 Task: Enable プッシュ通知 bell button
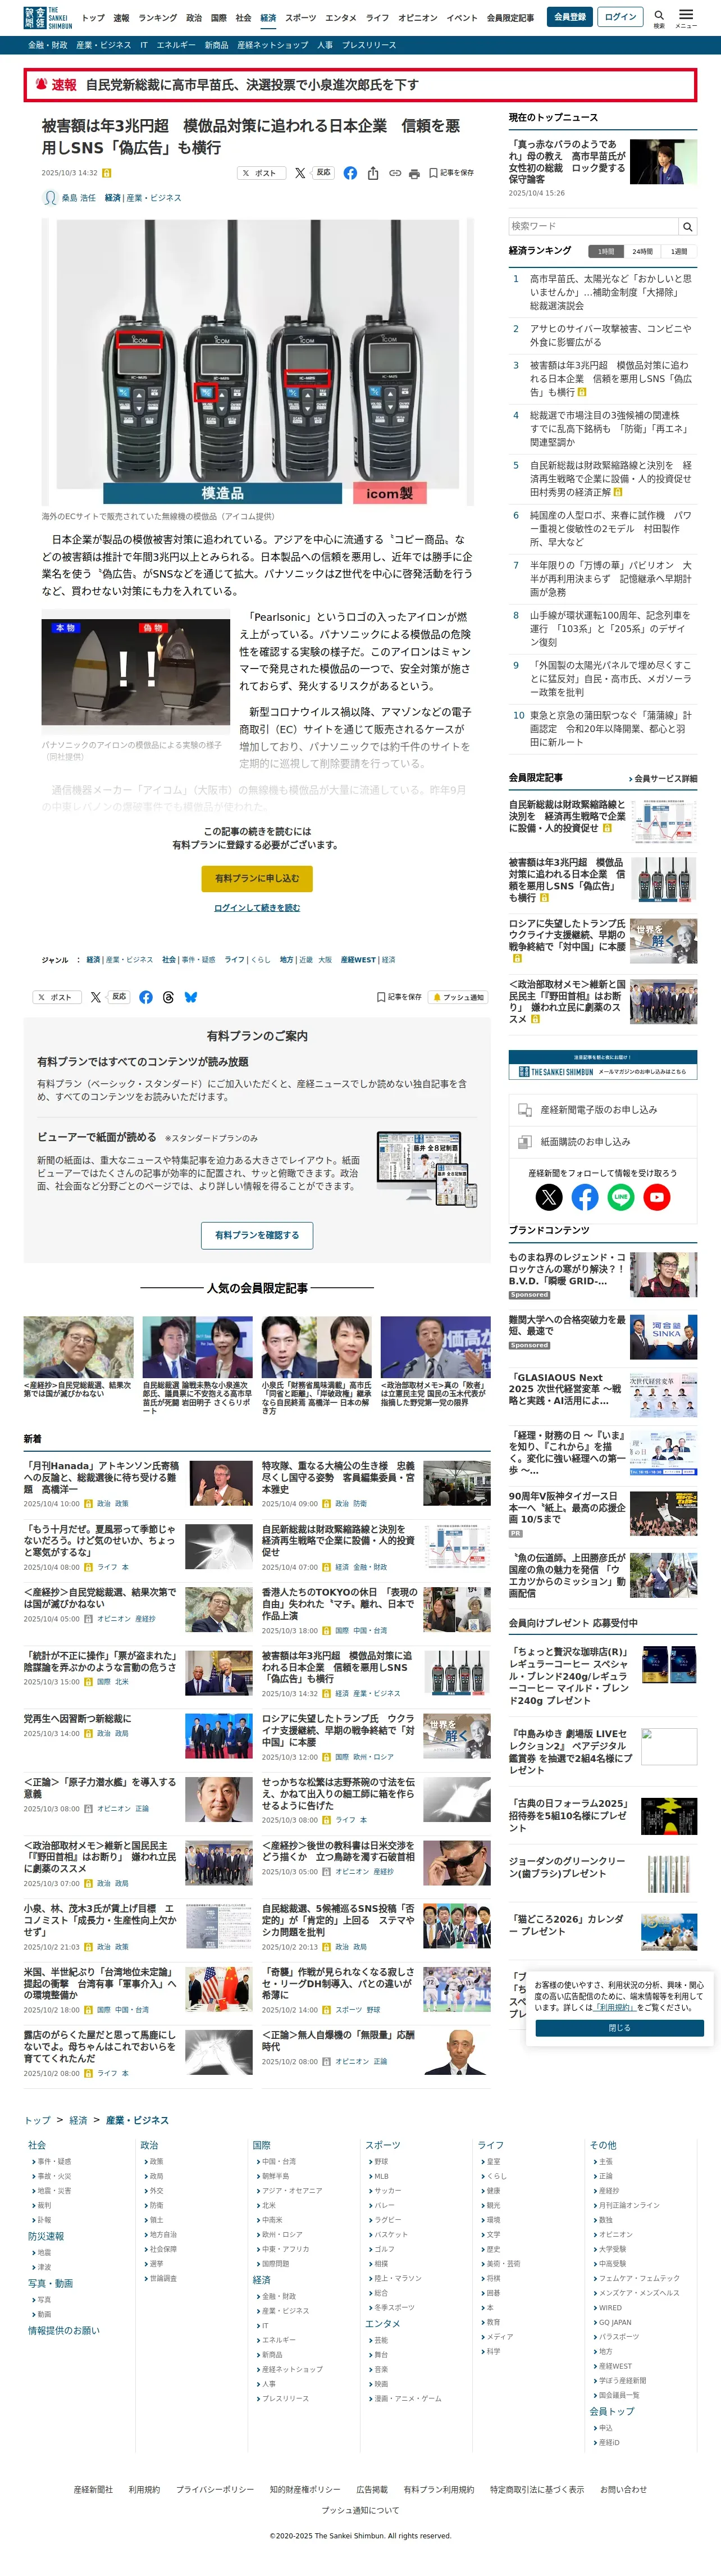click(x=458, y=997)
